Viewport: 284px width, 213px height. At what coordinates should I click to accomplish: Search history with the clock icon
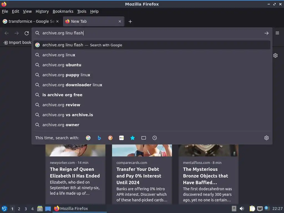[x=155, y=138]
